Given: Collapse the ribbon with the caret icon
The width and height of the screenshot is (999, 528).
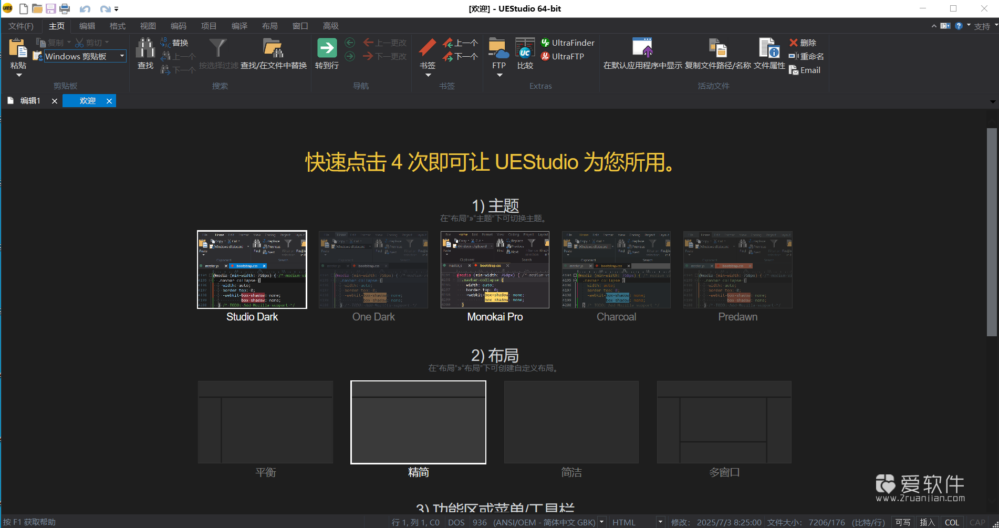Looking at the screenshot, I should click(x=934, y=26).
